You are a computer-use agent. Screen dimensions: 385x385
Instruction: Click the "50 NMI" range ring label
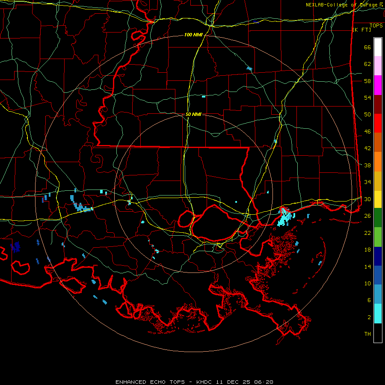pos(193,114)
